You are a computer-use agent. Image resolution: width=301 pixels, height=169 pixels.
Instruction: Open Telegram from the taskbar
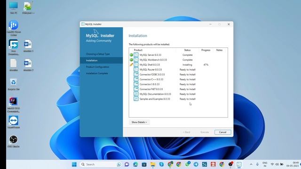click(196, 164)
